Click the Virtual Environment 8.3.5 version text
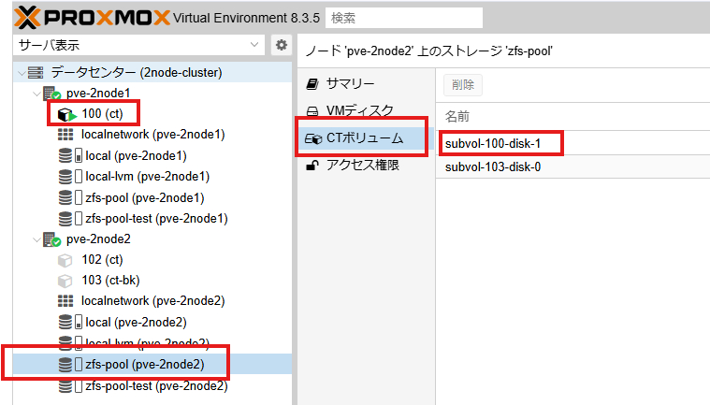Screen dimensions: 710x405 (246, 18)
